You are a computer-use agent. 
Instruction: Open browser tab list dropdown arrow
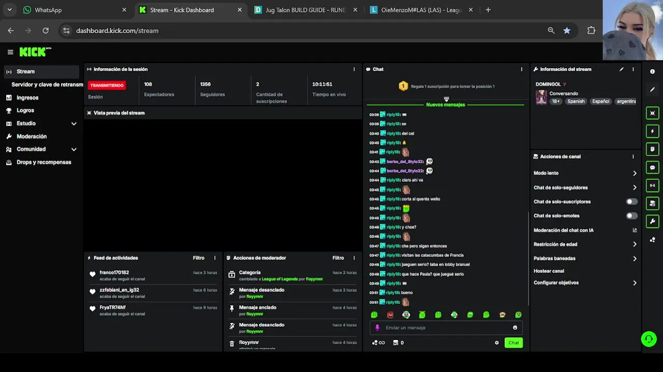9,10
